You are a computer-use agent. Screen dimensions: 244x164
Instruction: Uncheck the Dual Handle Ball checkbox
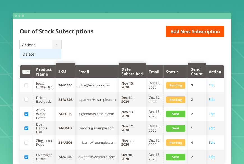pyautogui.click(x=26, y=128)
